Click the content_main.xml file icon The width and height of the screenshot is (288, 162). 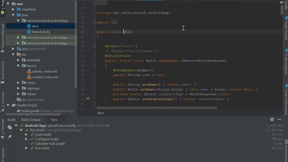point(29,77)
